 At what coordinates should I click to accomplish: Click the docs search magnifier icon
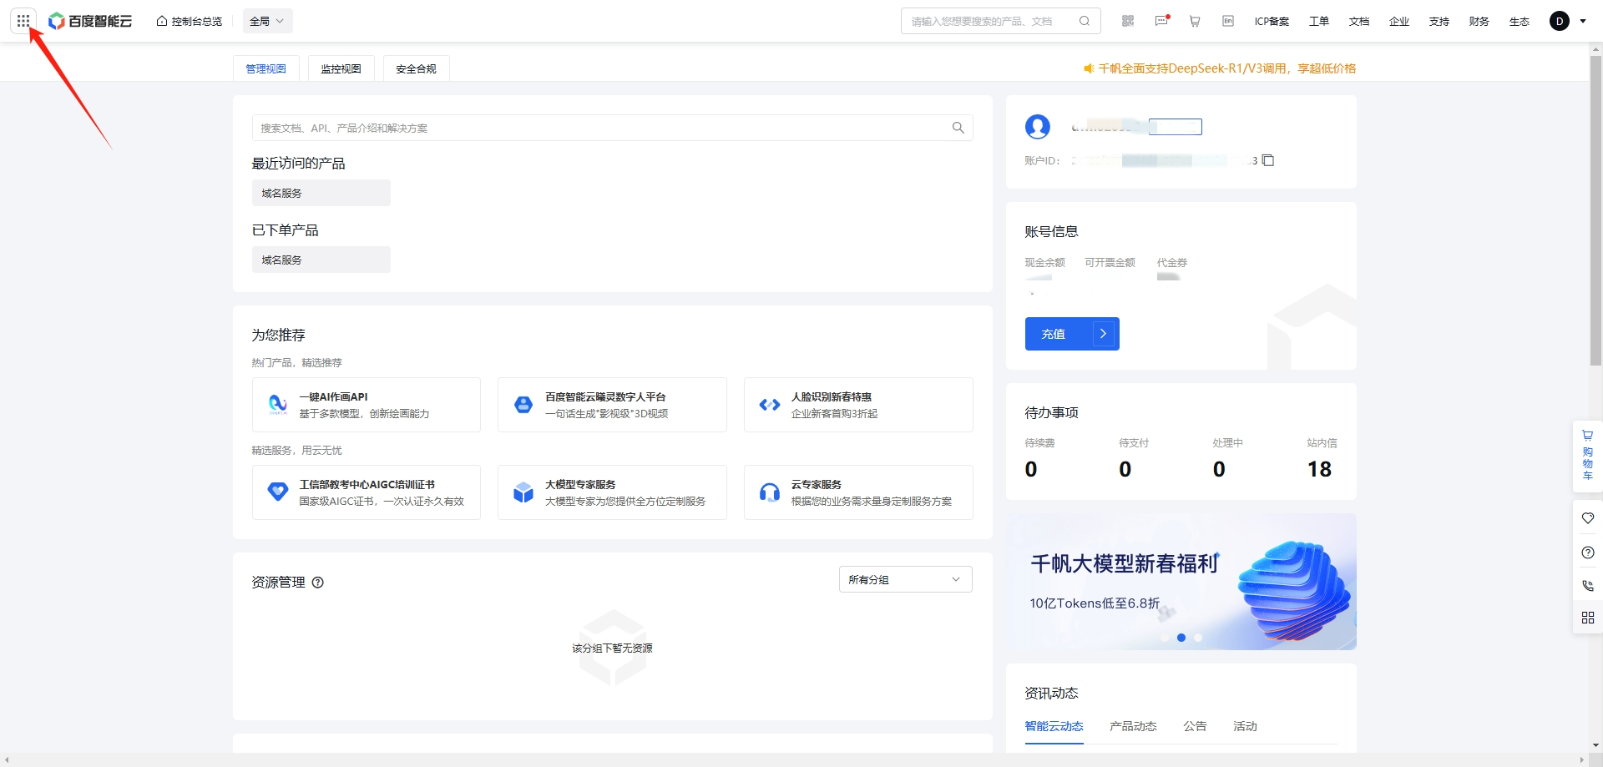(x=958, y=128)
